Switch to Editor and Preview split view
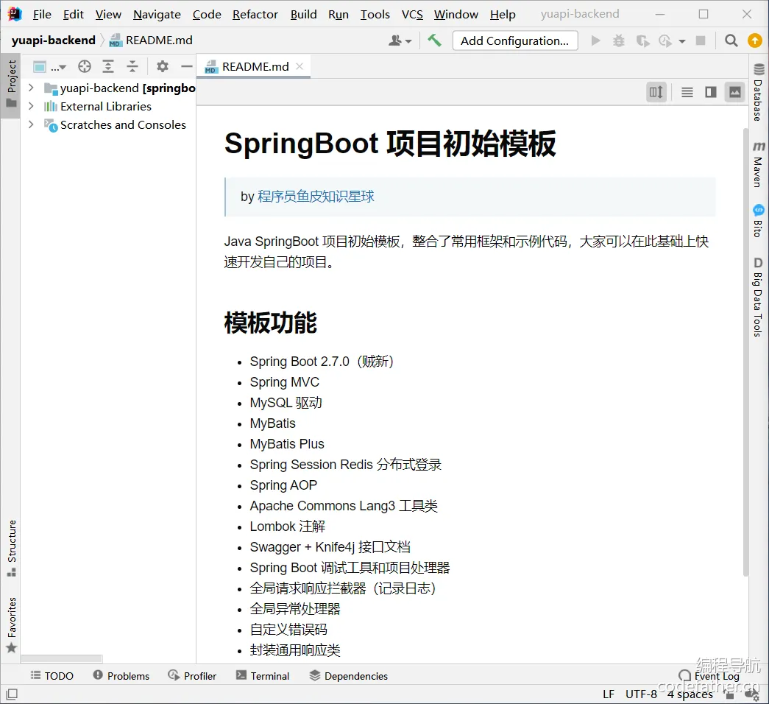The height and width of the screenshot is (704, 769). (x=711, y=92)
